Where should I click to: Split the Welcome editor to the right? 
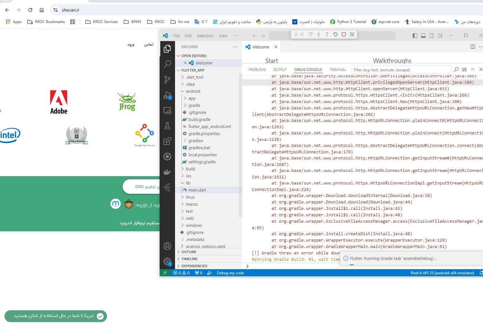coord(473,47)
